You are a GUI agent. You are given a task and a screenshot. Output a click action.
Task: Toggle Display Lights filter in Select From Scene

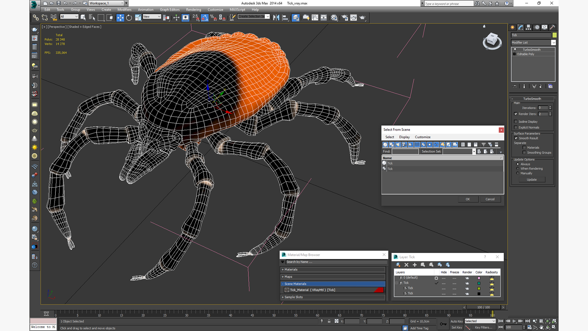pyautogui.click(x=398, y=145)
